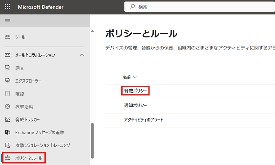
Task: Click the 確認 document icon
Action: point(7,93)
